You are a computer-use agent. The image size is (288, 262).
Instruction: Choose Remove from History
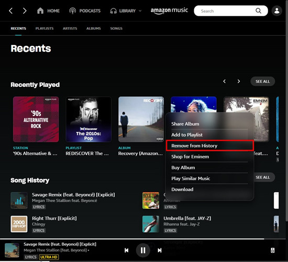209,146
